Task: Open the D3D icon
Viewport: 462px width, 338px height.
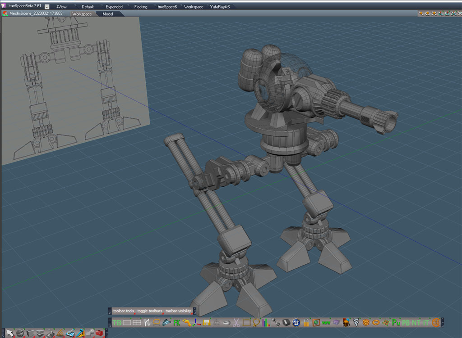Action: 346,323
